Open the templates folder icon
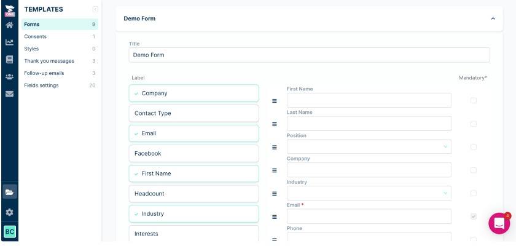This screenshot has height=246, width=516. click(x=9, y=192)
